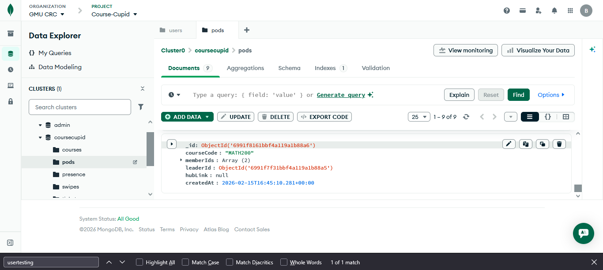Open the security lock icon in left rail
The height and width of the screenshot is (270, 603).
point(11,101)
